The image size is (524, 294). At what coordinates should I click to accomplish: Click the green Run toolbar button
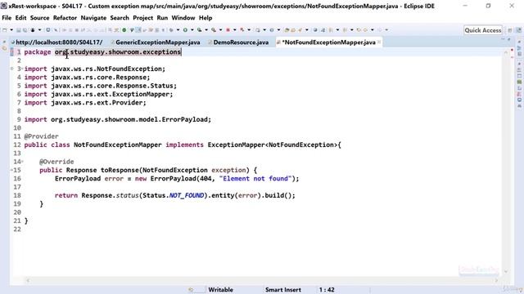tap(185, 30)
